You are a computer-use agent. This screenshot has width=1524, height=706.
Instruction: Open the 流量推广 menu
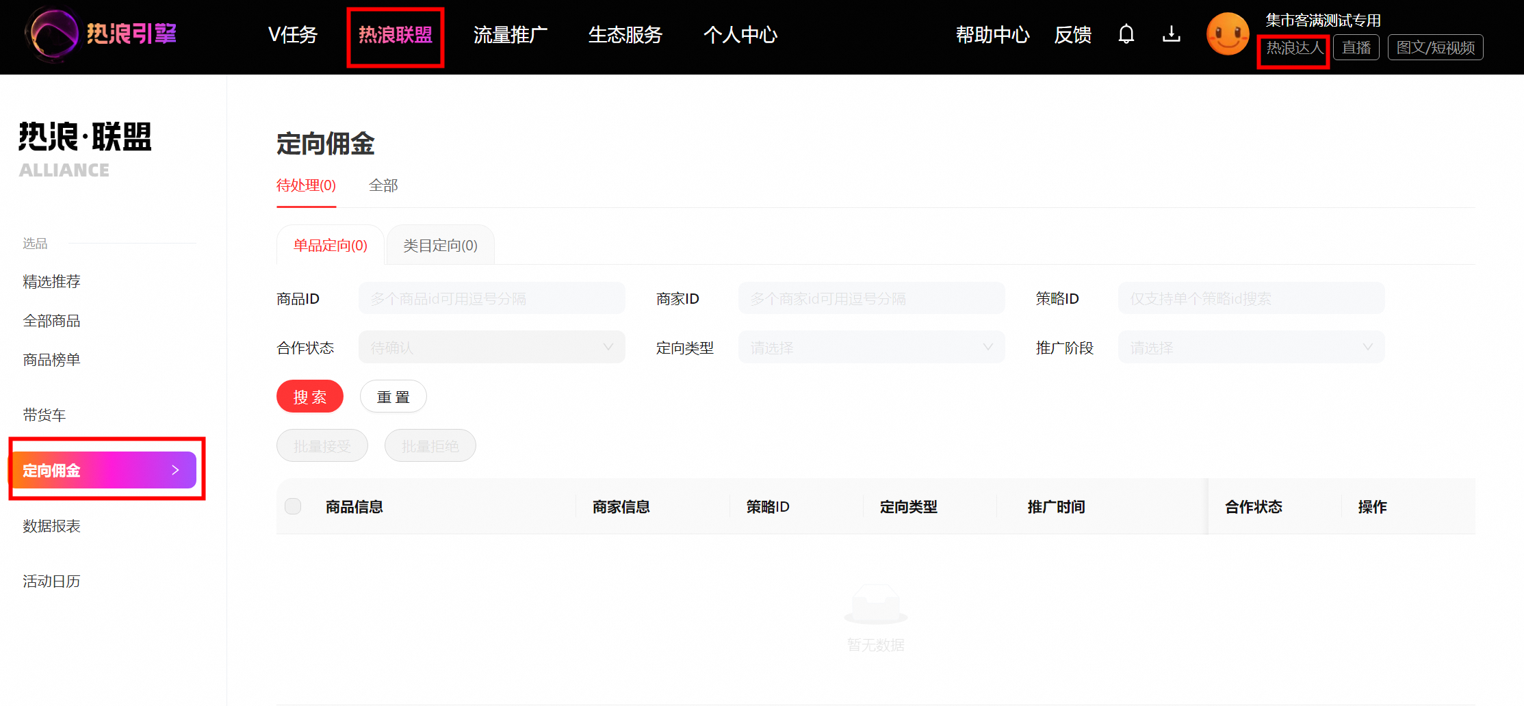(511, 34)
